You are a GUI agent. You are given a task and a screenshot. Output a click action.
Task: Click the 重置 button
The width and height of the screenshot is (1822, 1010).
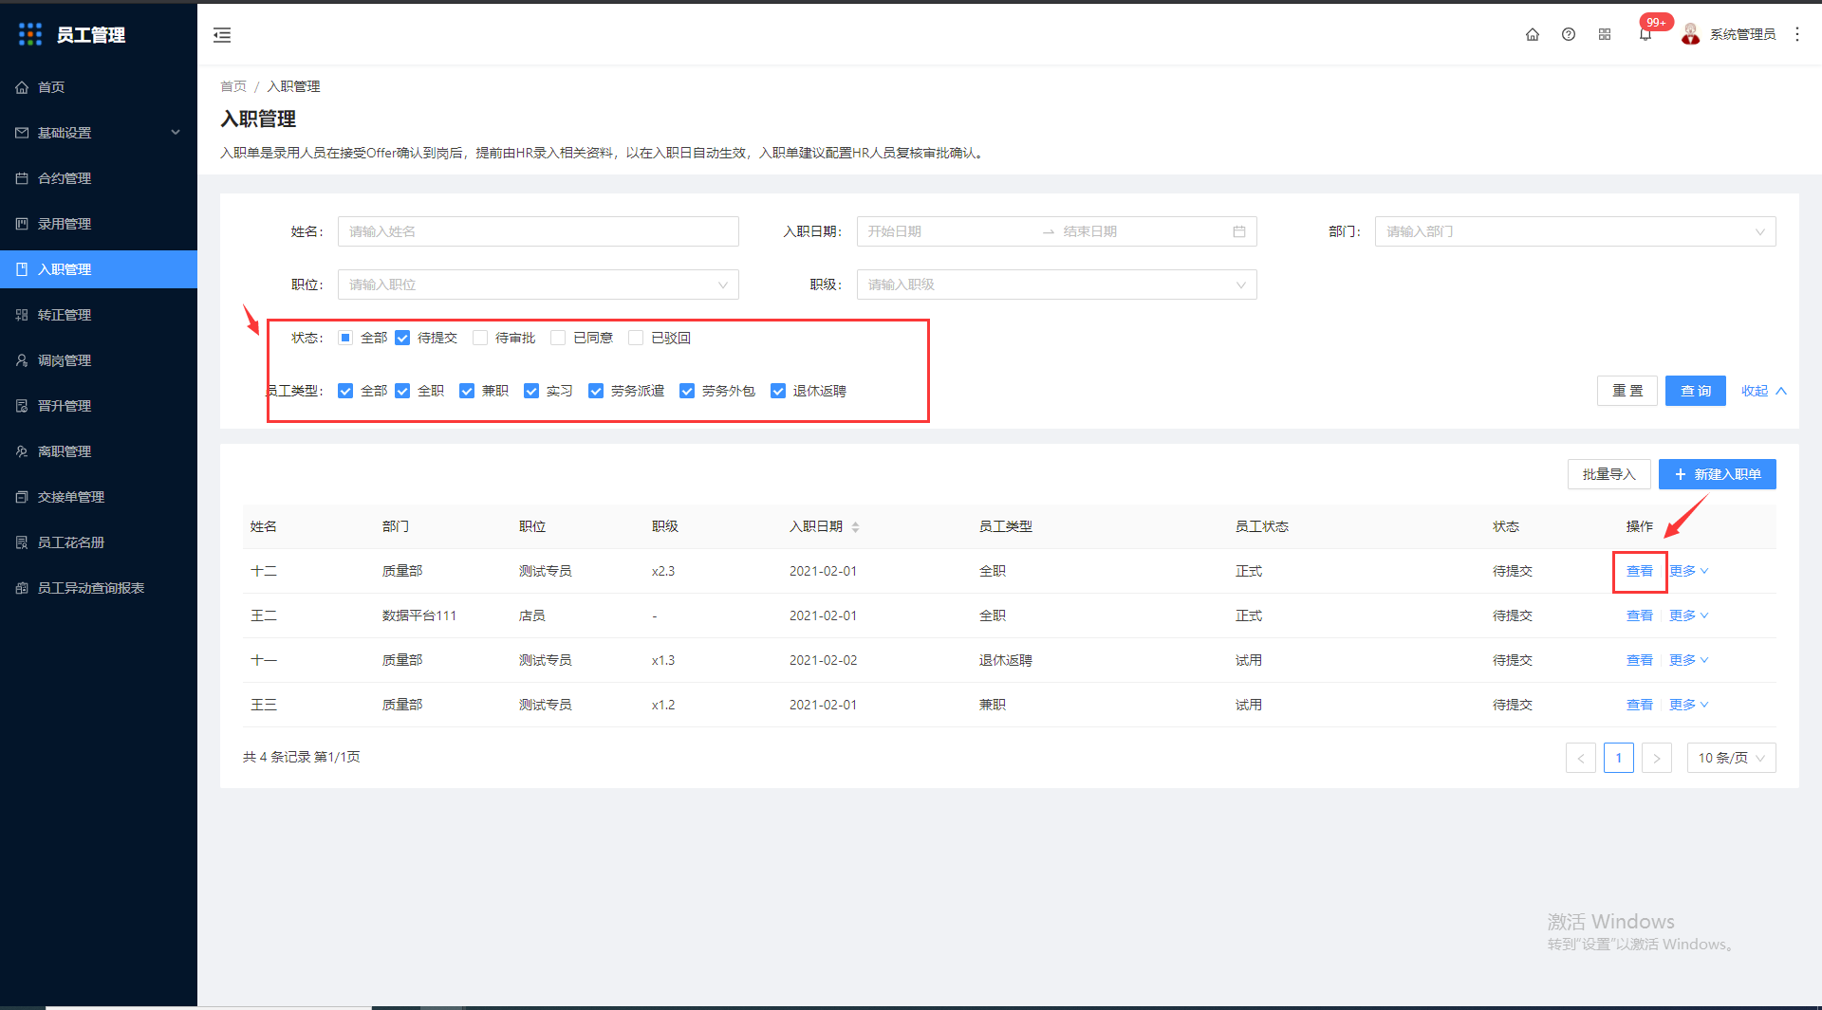point(1627,391)
